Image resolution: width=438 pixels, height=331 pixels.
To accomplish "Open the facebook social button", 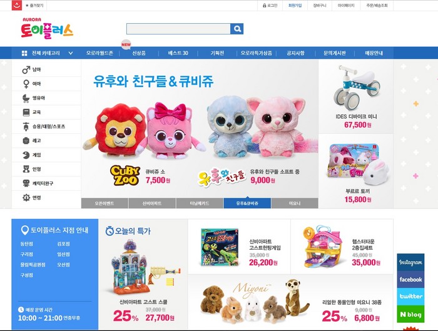I will pos(410,279).
